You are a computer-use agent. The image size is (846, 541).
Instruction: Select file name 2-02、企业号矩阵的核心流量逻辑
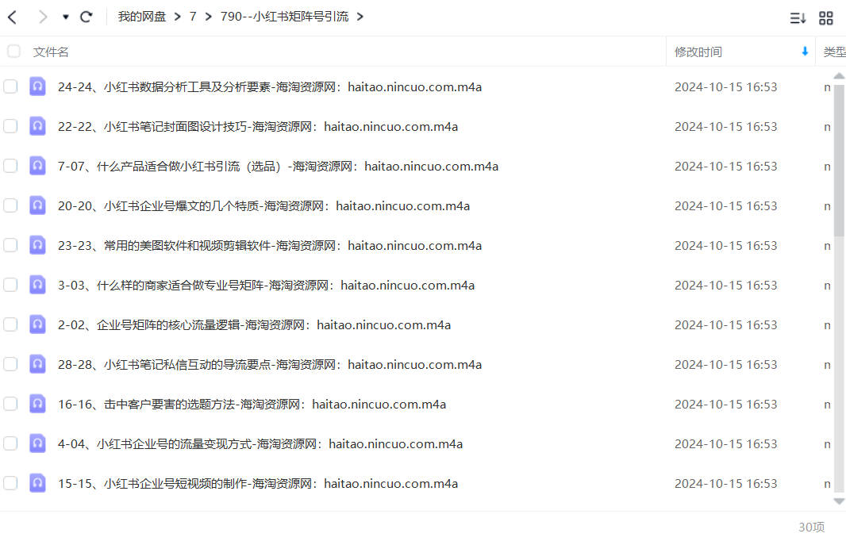click(x=254, y=324)
